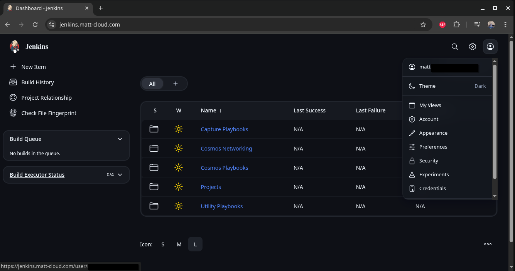Click the browser address bar

pyautogui.click(x=231, y=25)
